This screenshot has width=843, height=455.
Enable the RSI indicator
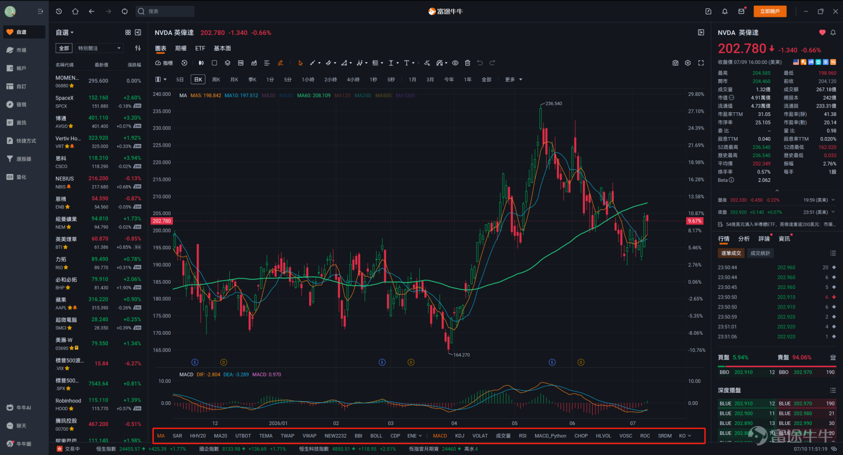[523, 436]
